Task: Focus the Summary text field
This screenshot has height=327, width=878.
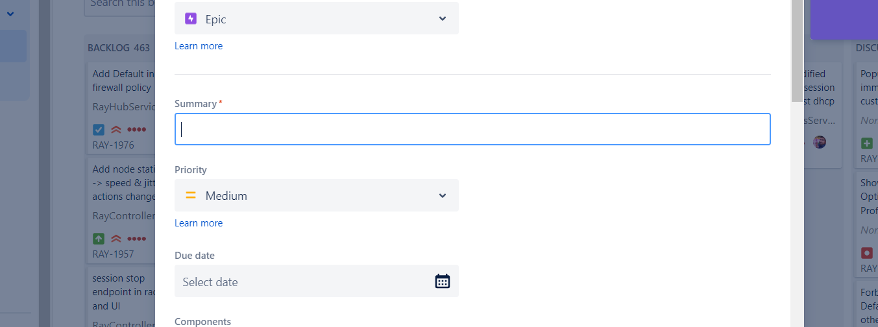Action: [472, 129]
